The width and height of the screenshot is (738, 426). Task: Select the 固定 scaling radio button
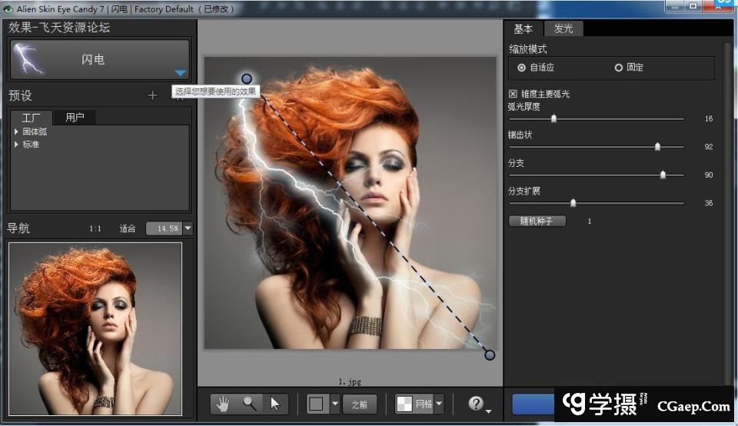(618, 68)
